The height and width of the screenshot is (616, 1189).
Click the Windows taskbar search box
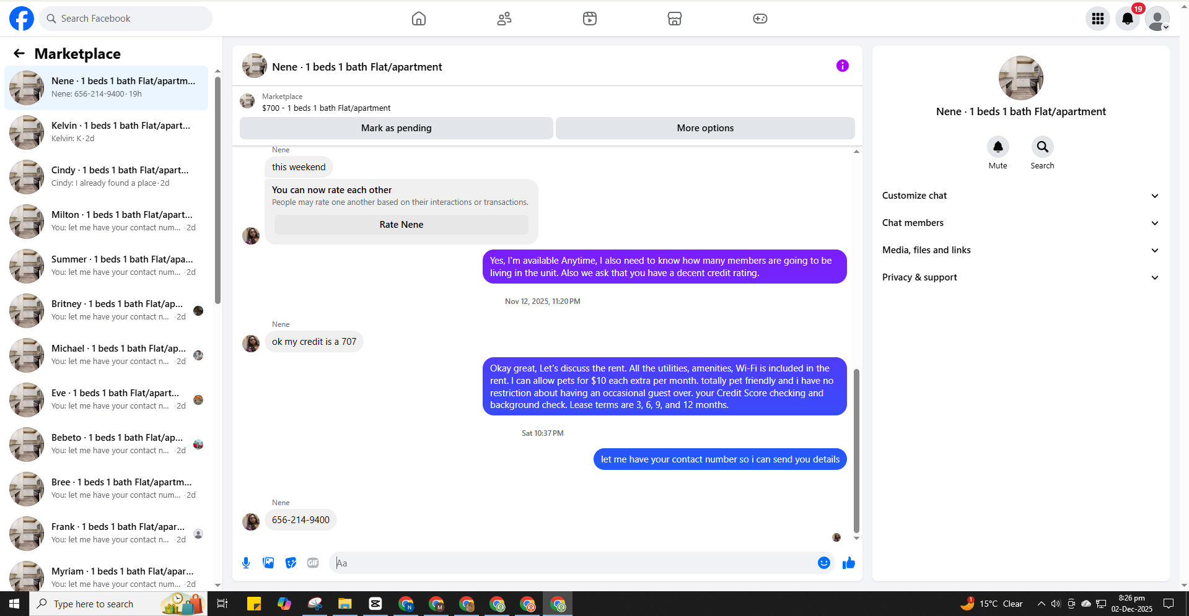coord(118,604)
